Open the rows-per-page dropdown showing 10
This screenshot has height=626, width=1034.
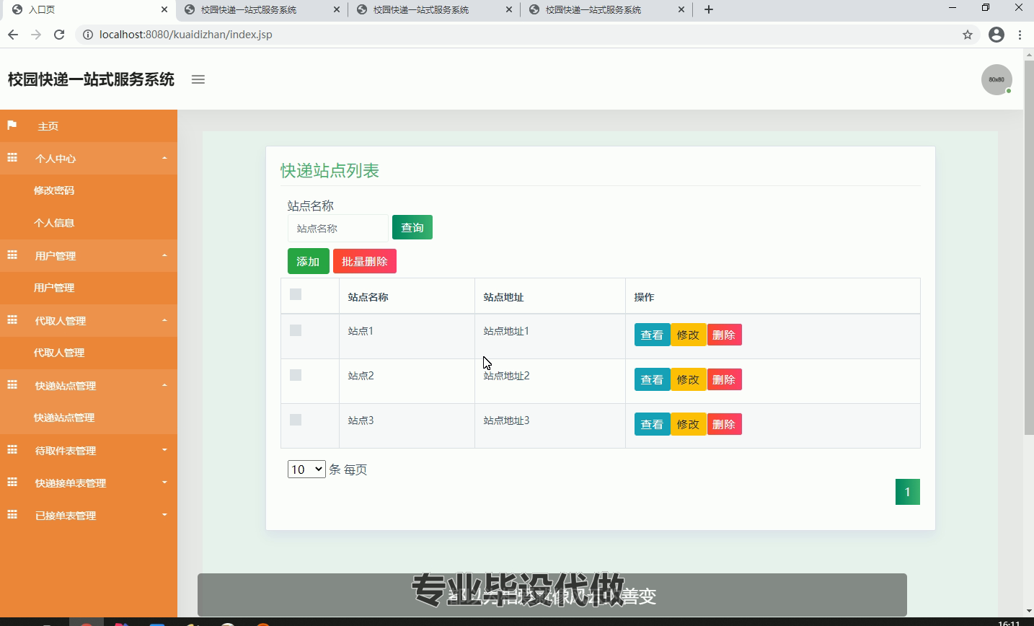point(306,469)
